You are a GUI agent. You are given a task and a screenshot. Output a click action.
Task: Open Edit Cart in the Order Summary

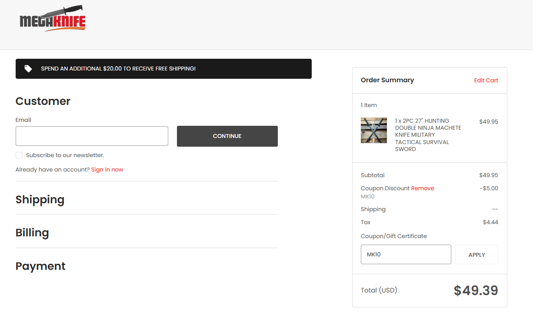point(486,81)
